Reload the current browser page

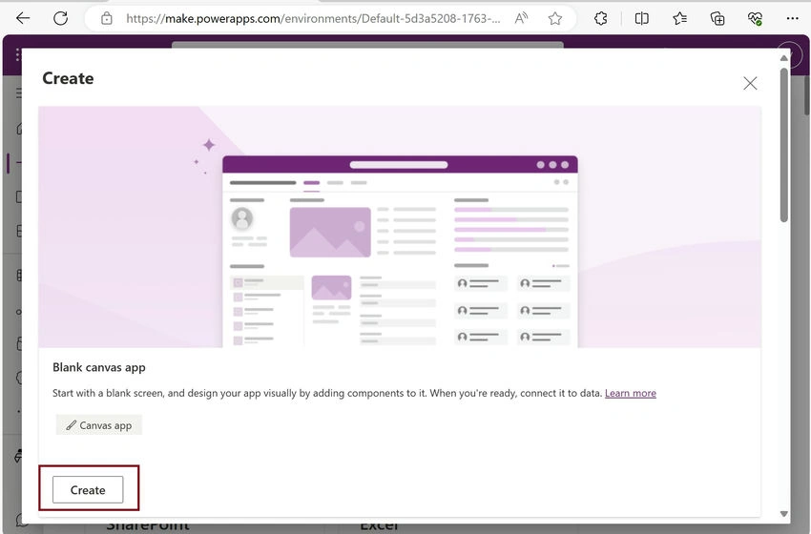click(60, 19)
